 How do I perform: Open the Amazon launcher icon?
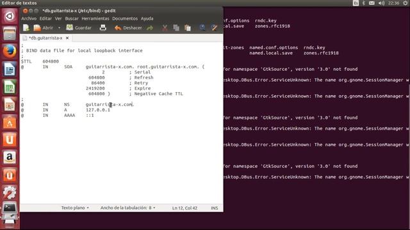[x=10, y=158]
